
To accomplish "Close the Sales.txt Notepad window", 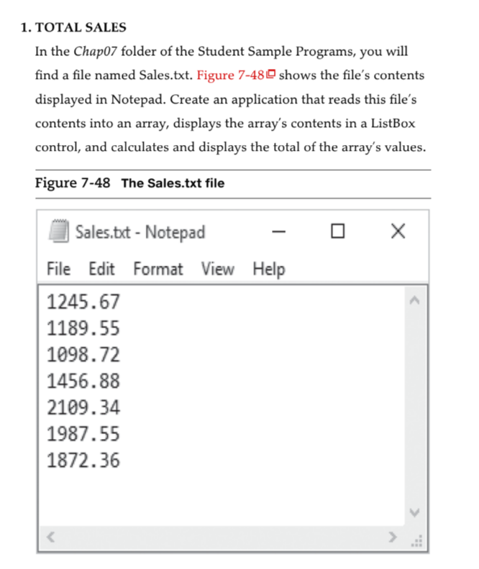I will [x=398, y=231].
